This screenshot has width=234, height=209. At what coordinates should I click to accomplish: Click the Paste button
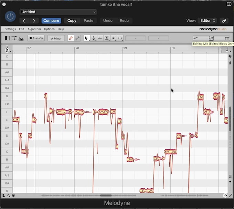[88, 21]
